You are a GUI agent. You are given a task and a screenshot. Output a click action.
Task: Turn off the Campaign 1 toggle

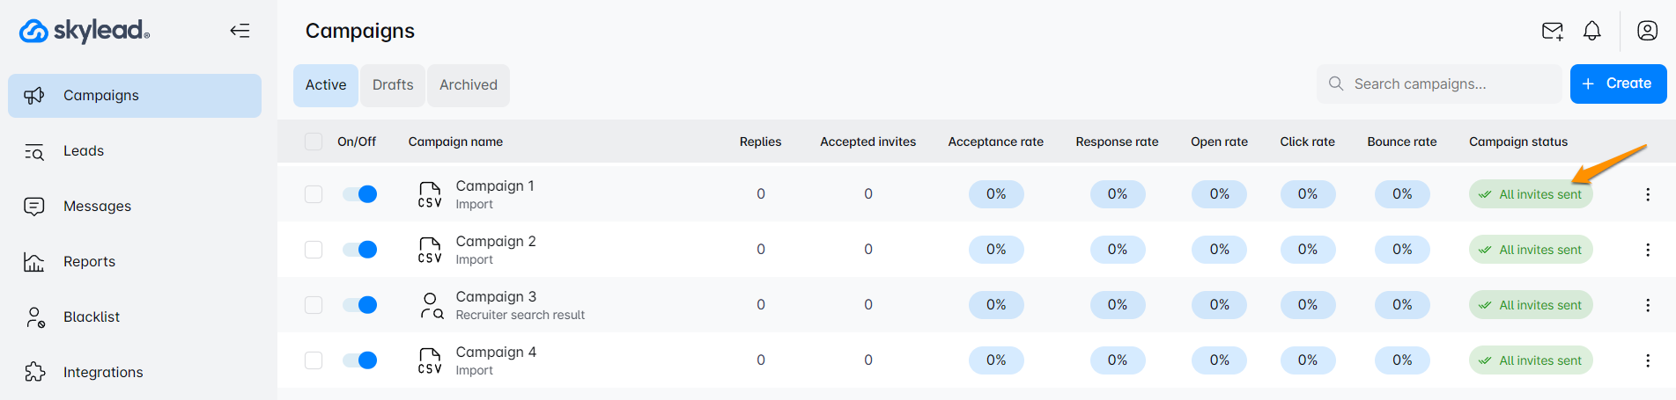(360, 194)
